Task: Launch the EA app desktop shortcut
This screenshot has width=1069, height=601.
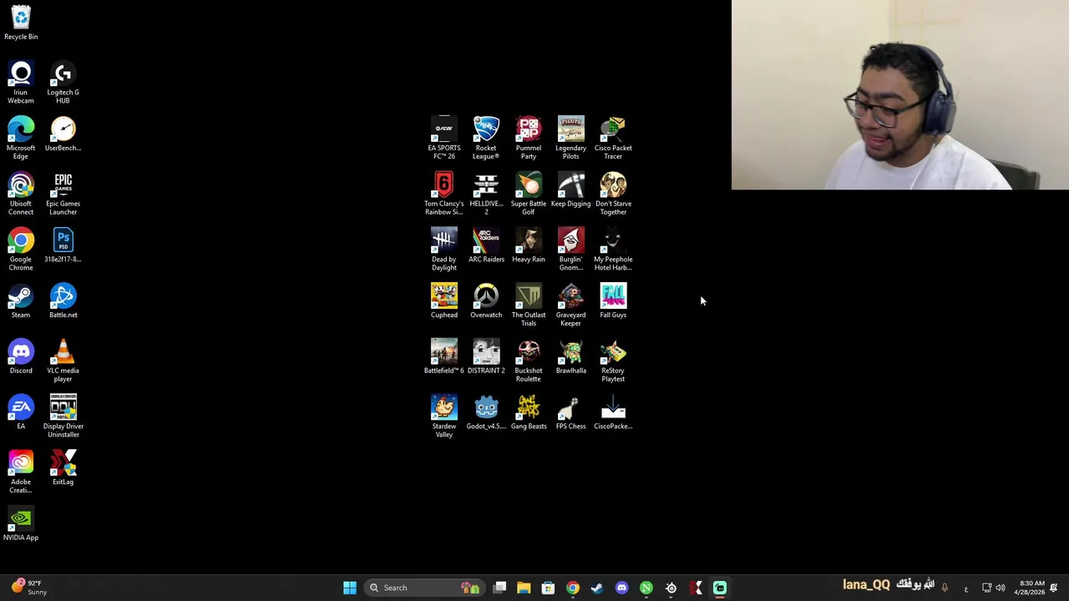Action: pyautogui.click(x=21, y=412)
